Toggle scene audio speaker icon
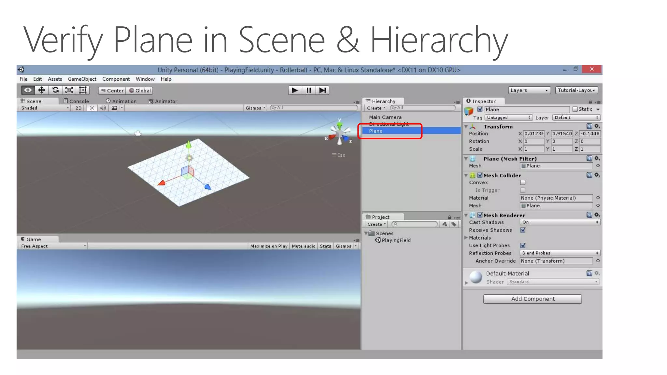The width and height of the screenshot is (667, 375). 103,108
